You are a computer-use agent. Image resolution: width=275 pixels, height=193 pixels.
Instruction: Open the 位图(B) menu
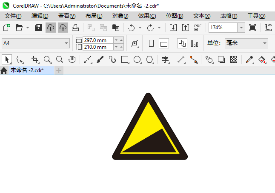tap(175, 16)
